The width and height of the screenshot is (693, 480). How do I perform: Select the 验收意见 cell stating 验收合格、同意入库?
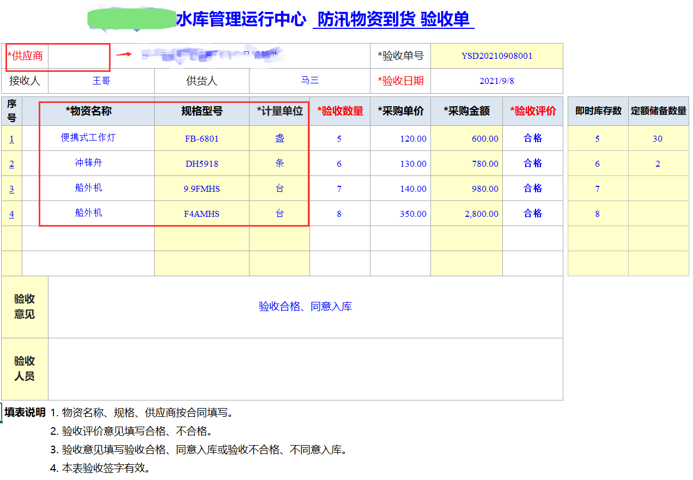click(305, 306)
